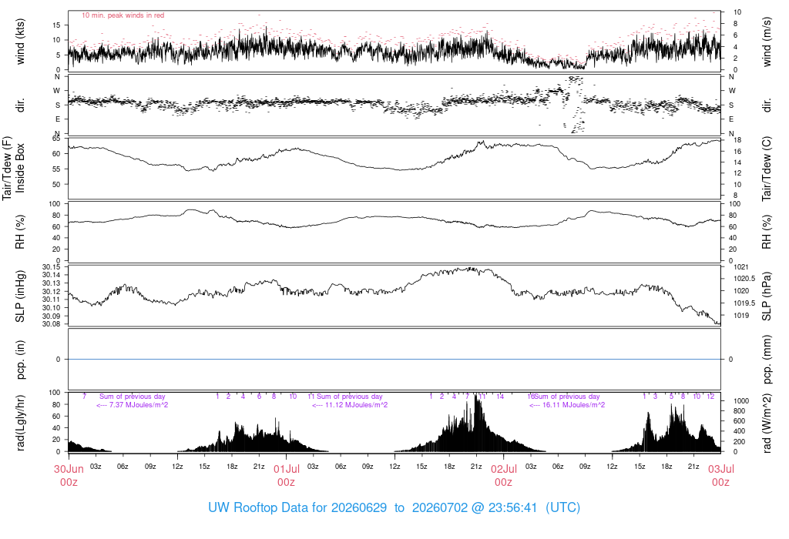Select the "02Jul 00z" date label
789x539 pixels.
(504, 475)
